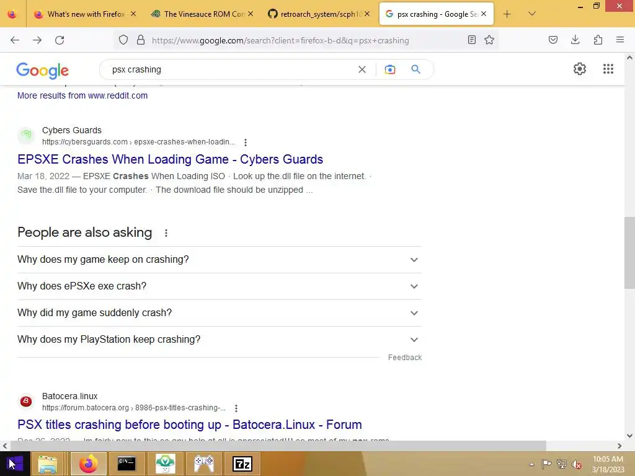Open Google apps grid
Screen dimensions: 635x476
pyautogui.click(x=608, y=69)
